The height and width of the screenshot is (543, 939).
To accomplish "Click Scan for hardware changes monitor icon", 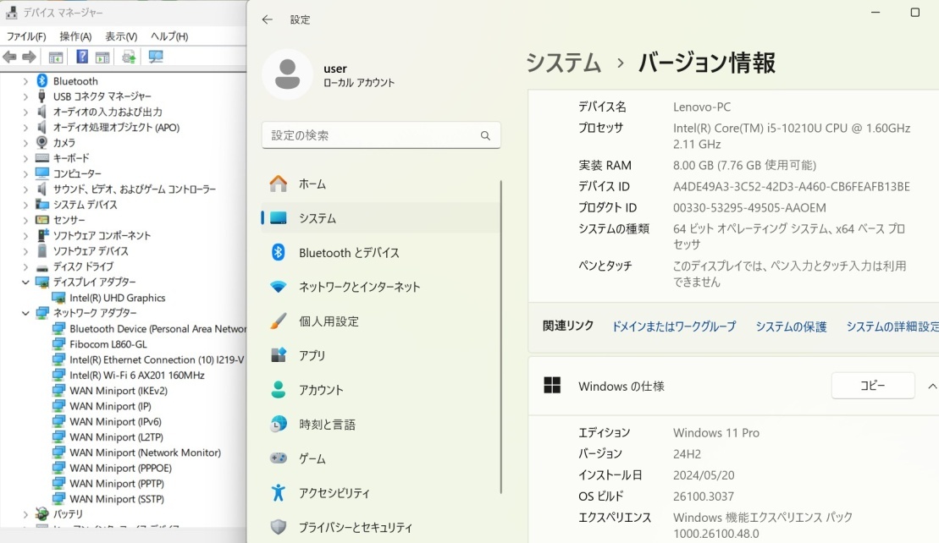I will click(156, 57).
